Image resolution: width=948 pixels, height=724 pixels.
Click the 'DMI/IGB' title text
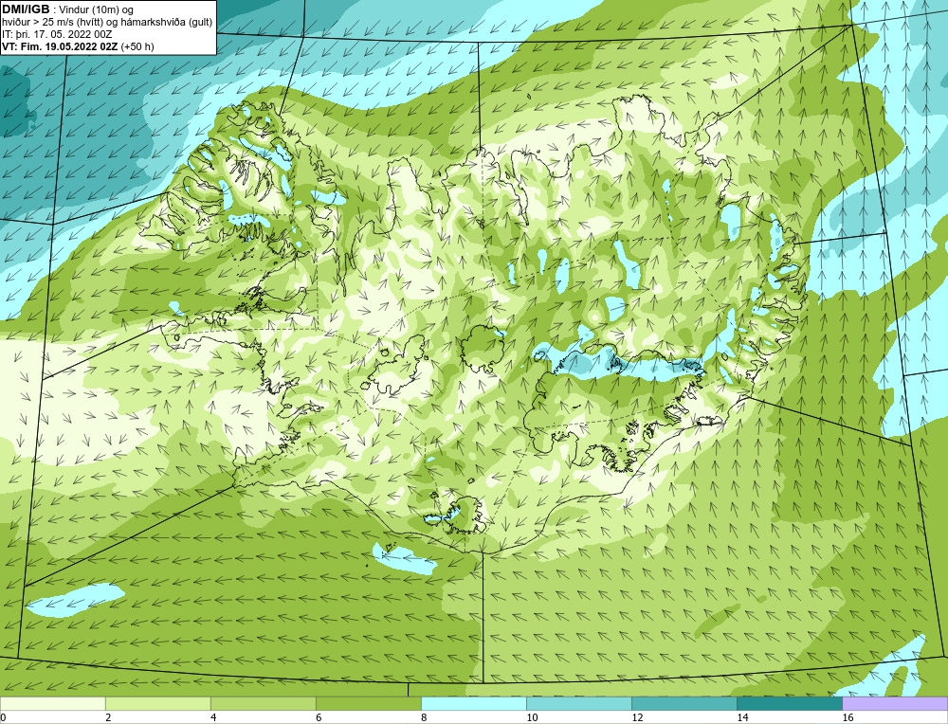(x=26, y=9)
